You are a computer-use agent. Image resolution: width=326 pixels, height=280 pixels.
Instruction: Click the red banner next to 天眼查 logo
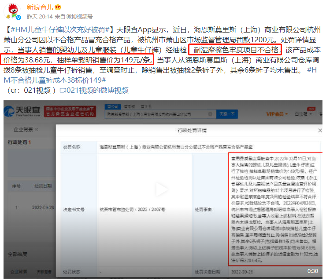point(70,111)
